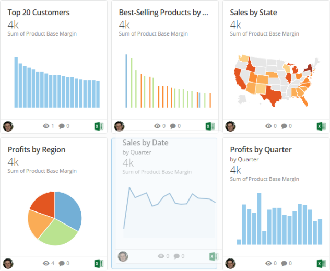Click the dark orange slice of the pie chart
This screenshot has height=271, width=330.
click(45, 203)
